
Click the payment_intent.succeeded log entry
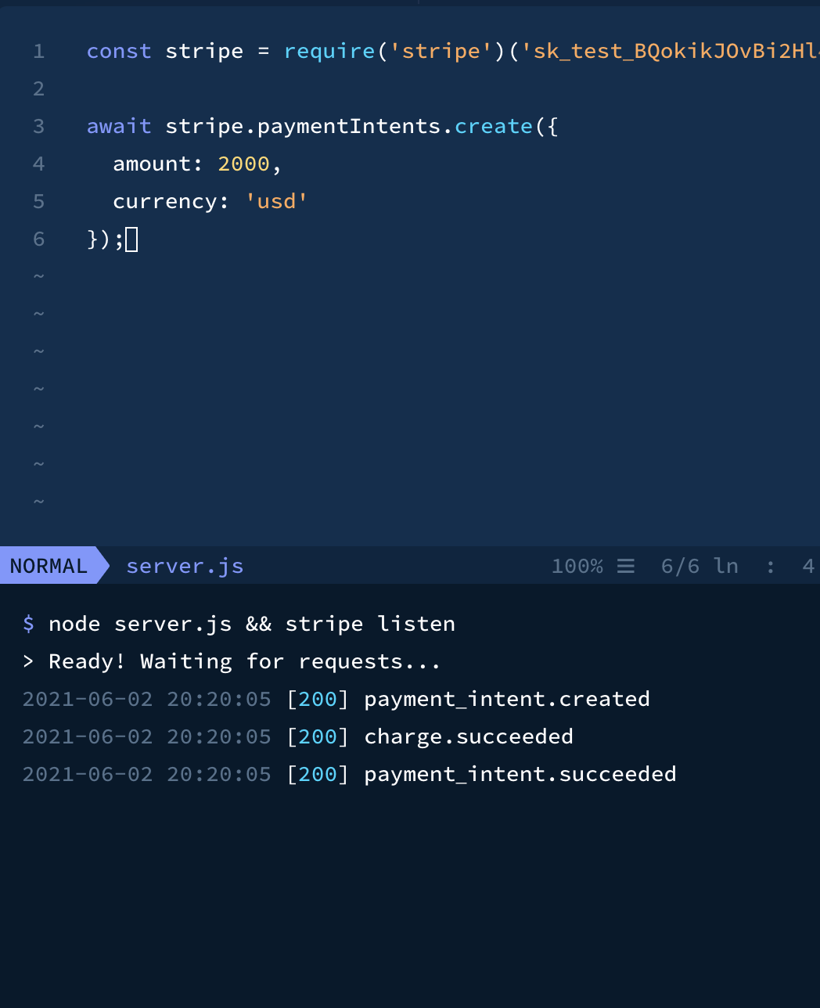click(520, 774)
